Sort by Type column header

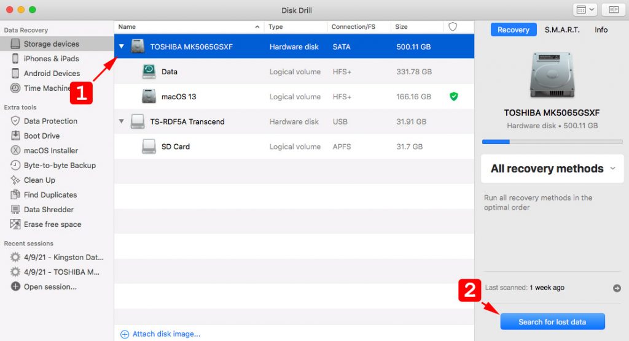pos(295,27)
